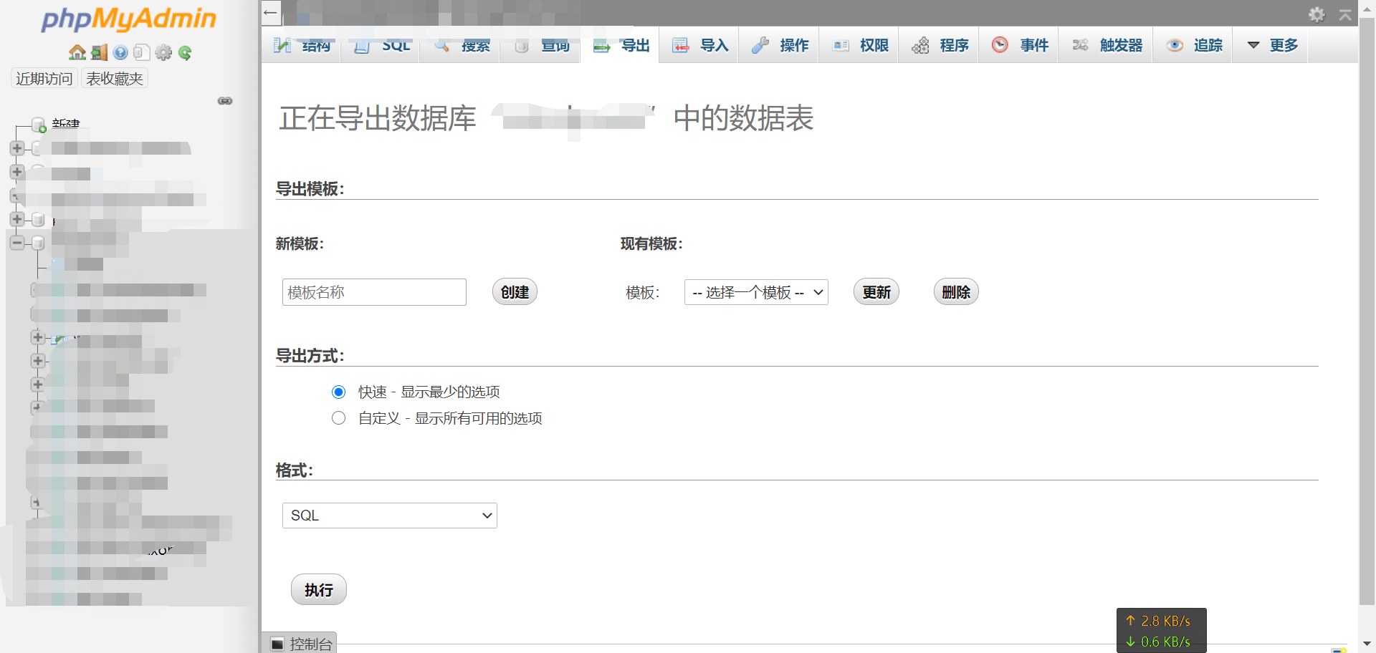
Task: Open phpMyAdmin documentation help icon
Action: click(120, 52)
